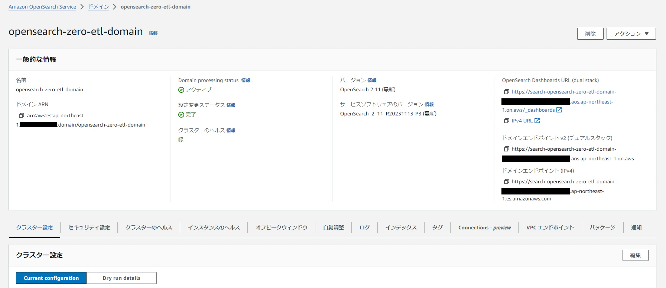Copy the IPv4 URL using its icon

click(x=506, y=121)
